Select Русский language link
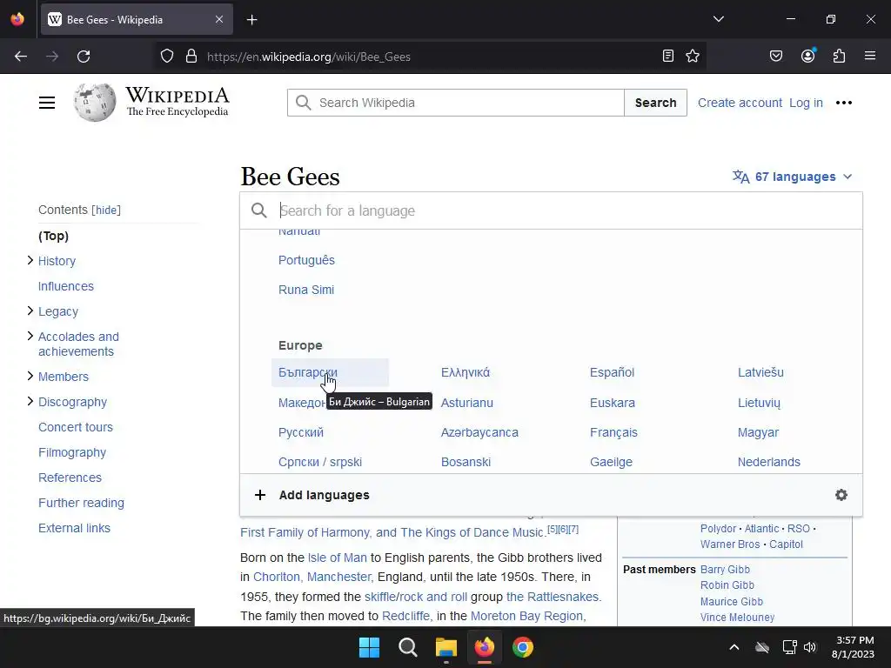 (x=301, y=432)
